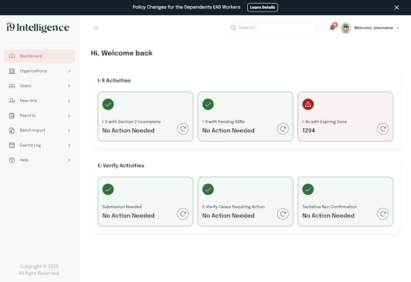
Task: Refresh the Submission Needed card
Action: [x=183, y=214]
